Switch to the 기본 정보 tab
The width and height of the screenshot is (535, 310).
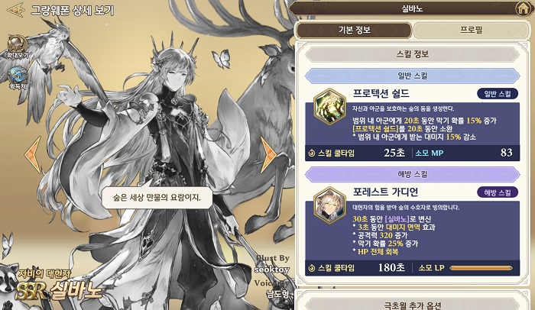pyautogui.click(x=354, y=30)
